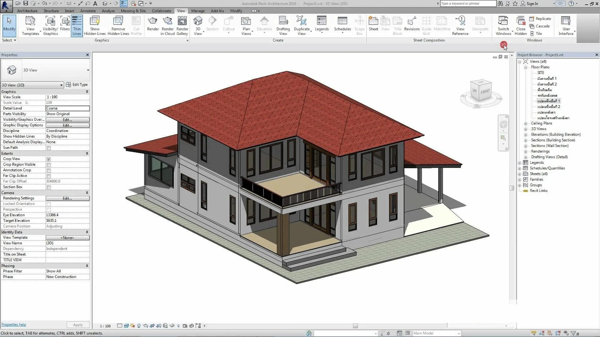
Task: Uncheck the Crop View checkbox
Action: pos(49,159)
